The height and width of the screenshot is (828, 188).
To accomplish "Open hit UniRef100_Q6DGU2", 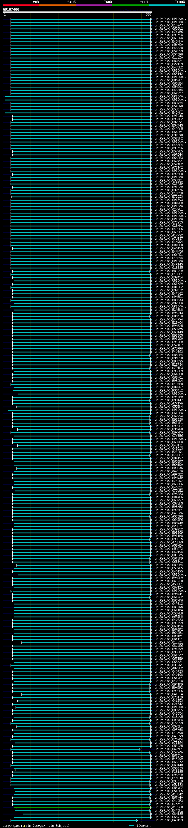I will (168, 28).
